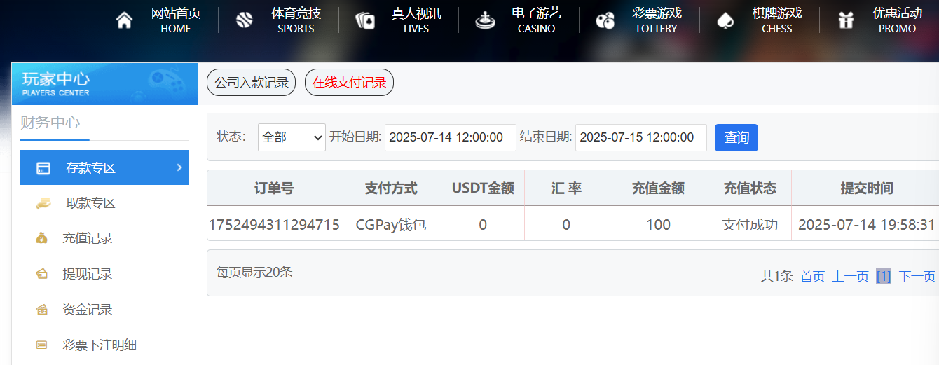Screen dimensions: 939x365
Task: Click the 开始日期 start date field
Action: click(450, 137)
